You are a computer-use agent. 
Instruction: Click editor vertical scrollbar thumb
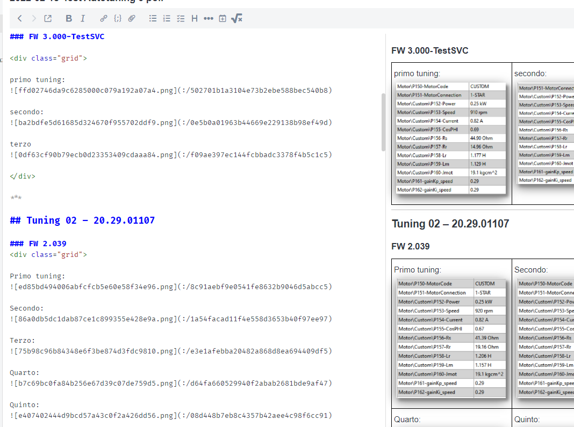point(383,122)
